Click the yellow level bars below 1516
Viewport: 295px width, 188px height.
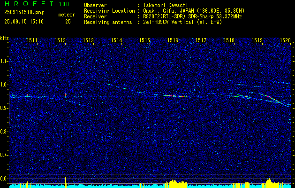(175, 184)
